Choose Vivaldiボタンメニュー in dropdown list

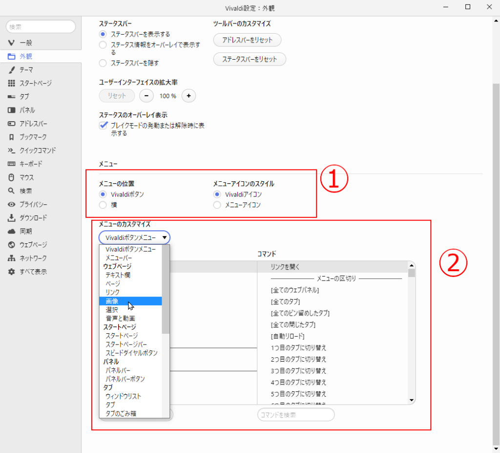131,249
